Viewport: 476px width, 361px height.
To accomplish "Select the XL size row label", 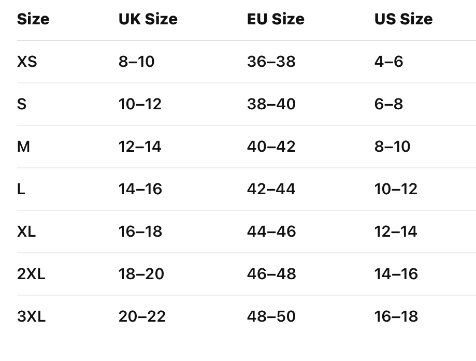I will pos(26,232).
